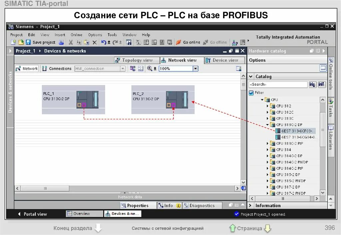
Task: Click the Overview taskbar button
Action: [x=84, y=213]
